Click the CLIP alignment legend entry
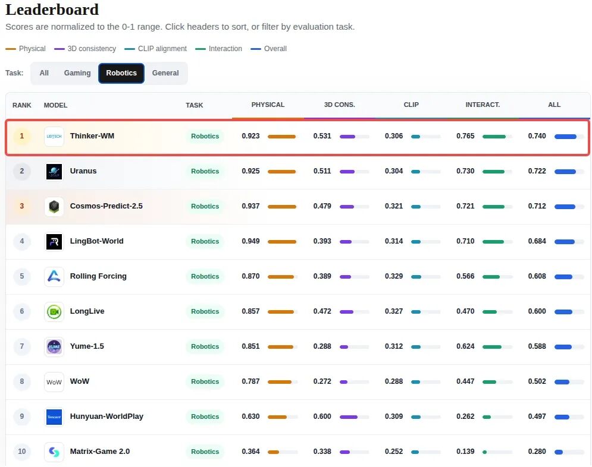Viewport: 592px width, 467px height. (x=155, y=49)
